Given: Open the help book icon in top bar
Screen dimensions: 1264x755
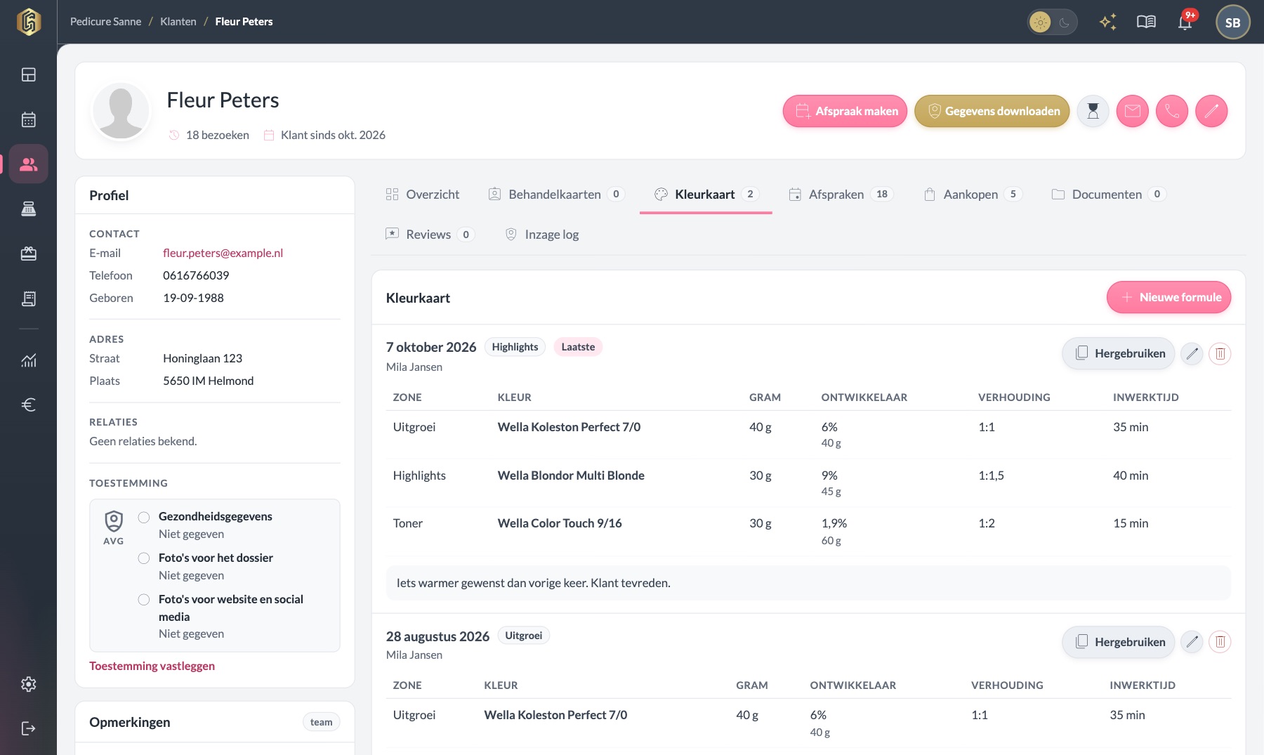Looking at the screenshot, I should [x=1146, y=22].
